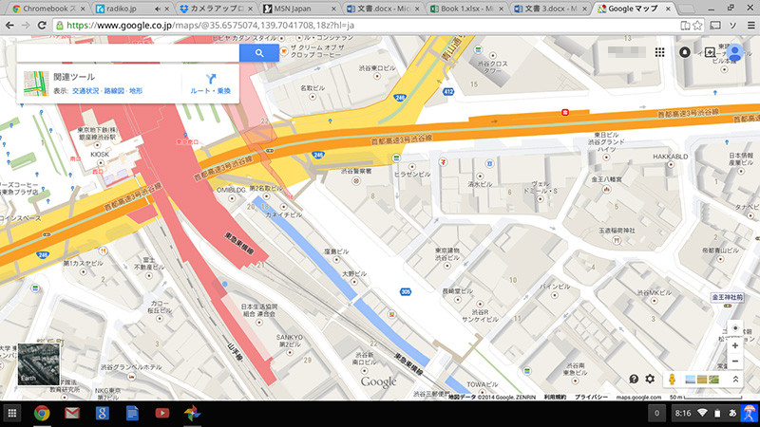Show 地形 terrain layer
This screenshot has height=427, width=760.
pyautogui.click(x=136, y=91)
